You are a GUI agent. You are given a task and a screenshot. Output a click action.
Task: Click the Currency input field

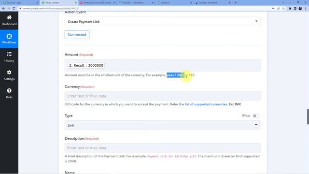coord(163,96)
